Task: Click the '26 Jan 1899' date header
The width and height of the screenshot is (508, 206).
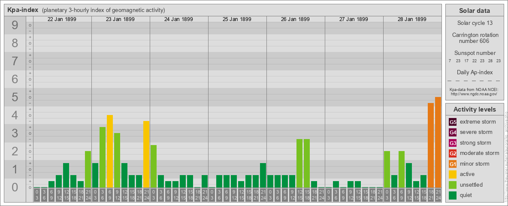Action: 295,19
